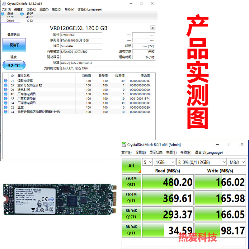Run the RND4K Q32T1 test

point(131,214)
